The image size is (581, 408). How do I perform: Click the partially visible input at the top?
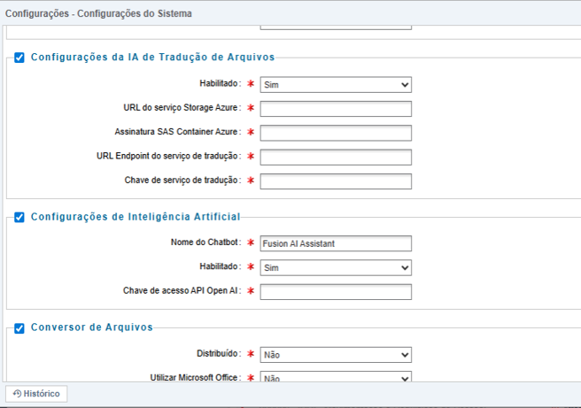(336, 25)
